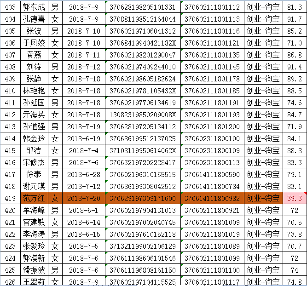
Task: Click the red score value 39.3
Action: click(x=295, y=198)
